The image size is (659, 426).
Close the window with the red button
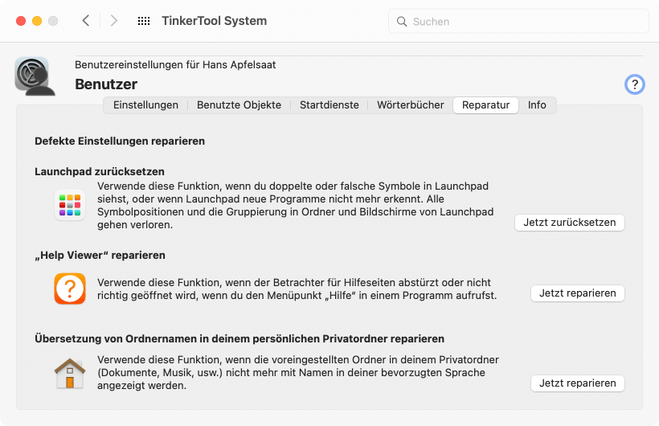(x=21, y=21)
